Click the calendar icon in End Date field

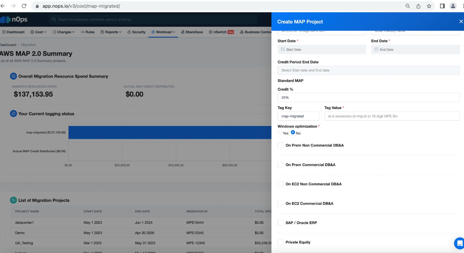[x=376, y=49]
